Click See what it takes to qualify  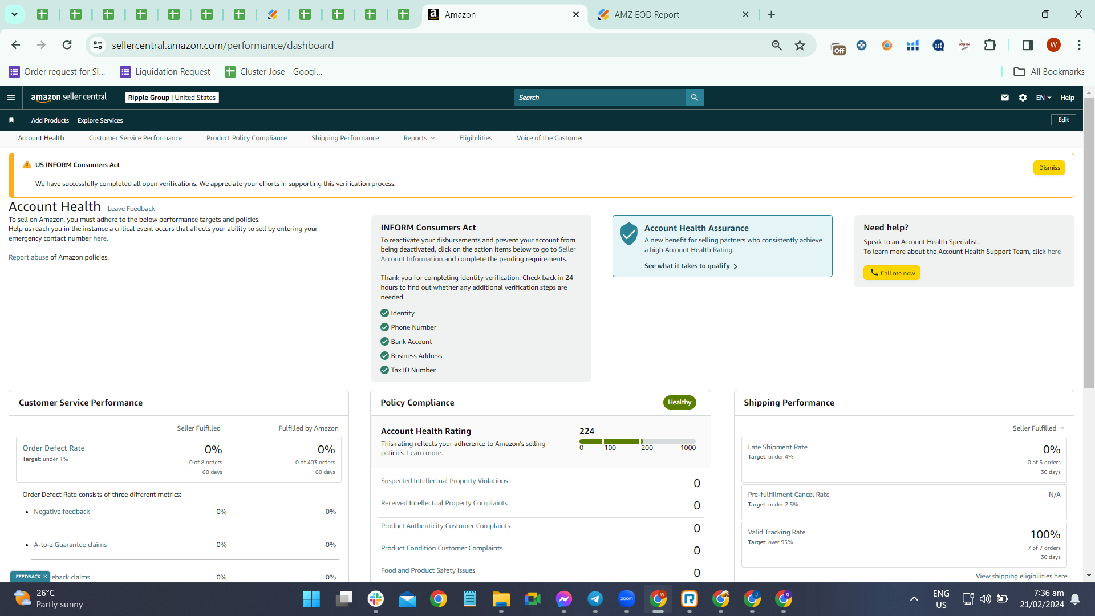[691, 266]
